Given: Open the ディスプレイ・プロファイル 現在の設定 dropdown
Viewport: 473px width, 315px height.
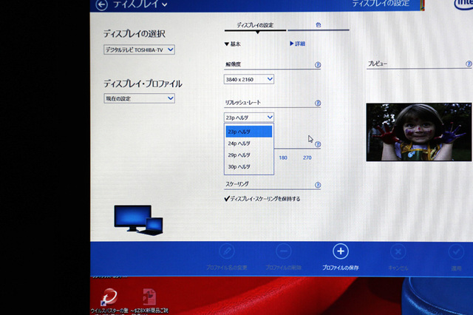Looking at the screenshot, I should point(139,98).
